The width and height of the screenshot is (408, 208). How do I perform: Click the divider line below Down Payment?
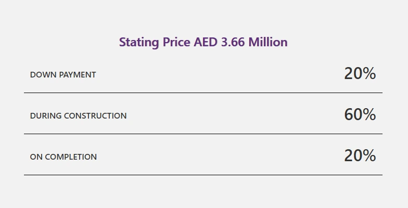(203, 93)
